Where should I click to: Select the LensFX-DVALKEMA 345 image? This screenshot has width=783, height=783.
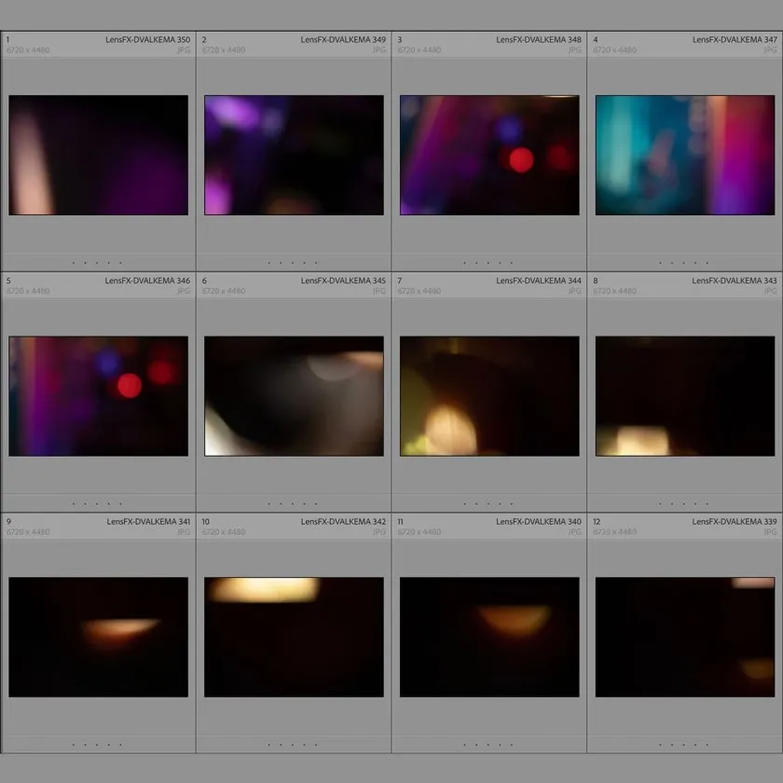294,396
